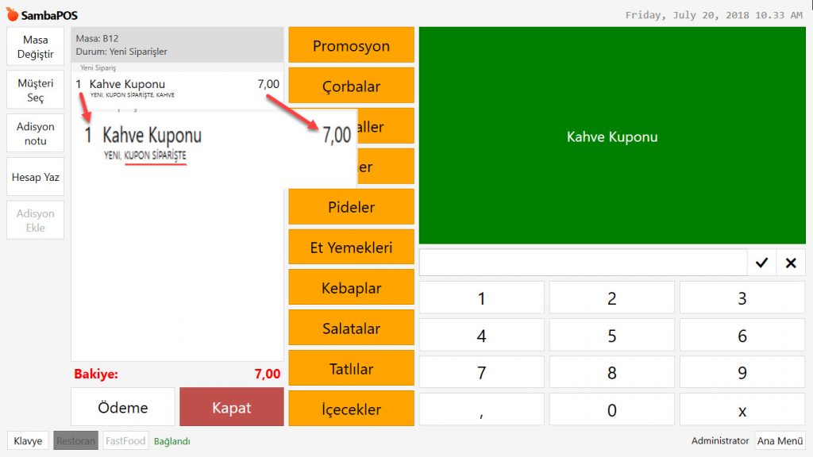Click the numeric entry input field

pos(583,263)
